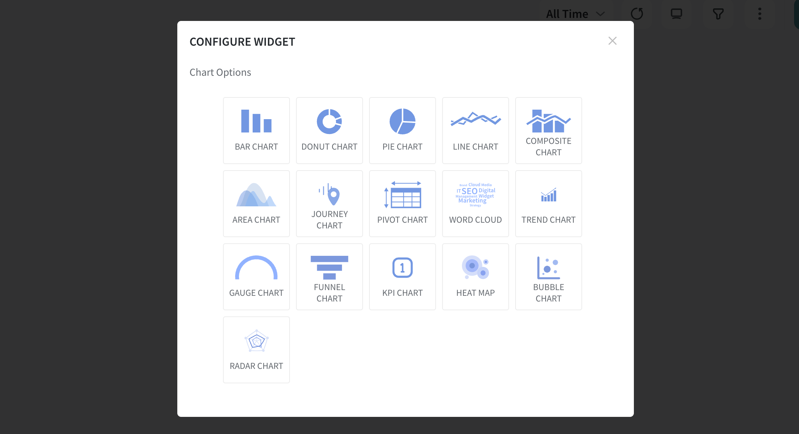The width and height of the screenshot is (799, 434).
Task: Choose the Composite Chart tile
Action: coord(549,131)
